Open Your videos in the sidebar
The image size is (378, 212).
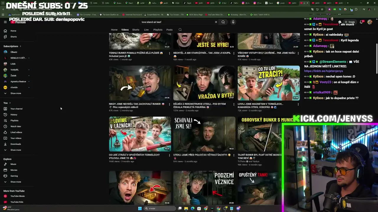(x=16, y=138)
